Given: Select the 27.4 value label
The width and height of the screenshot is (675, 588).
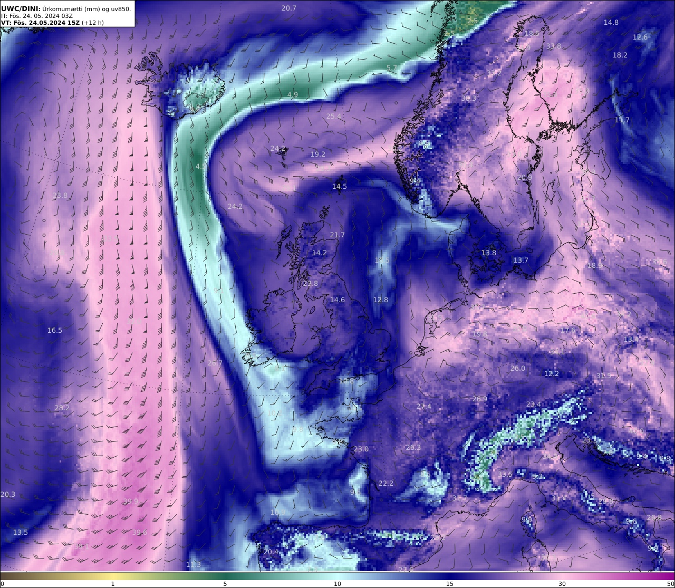Looking at the screenshot, I should (424, 406).
